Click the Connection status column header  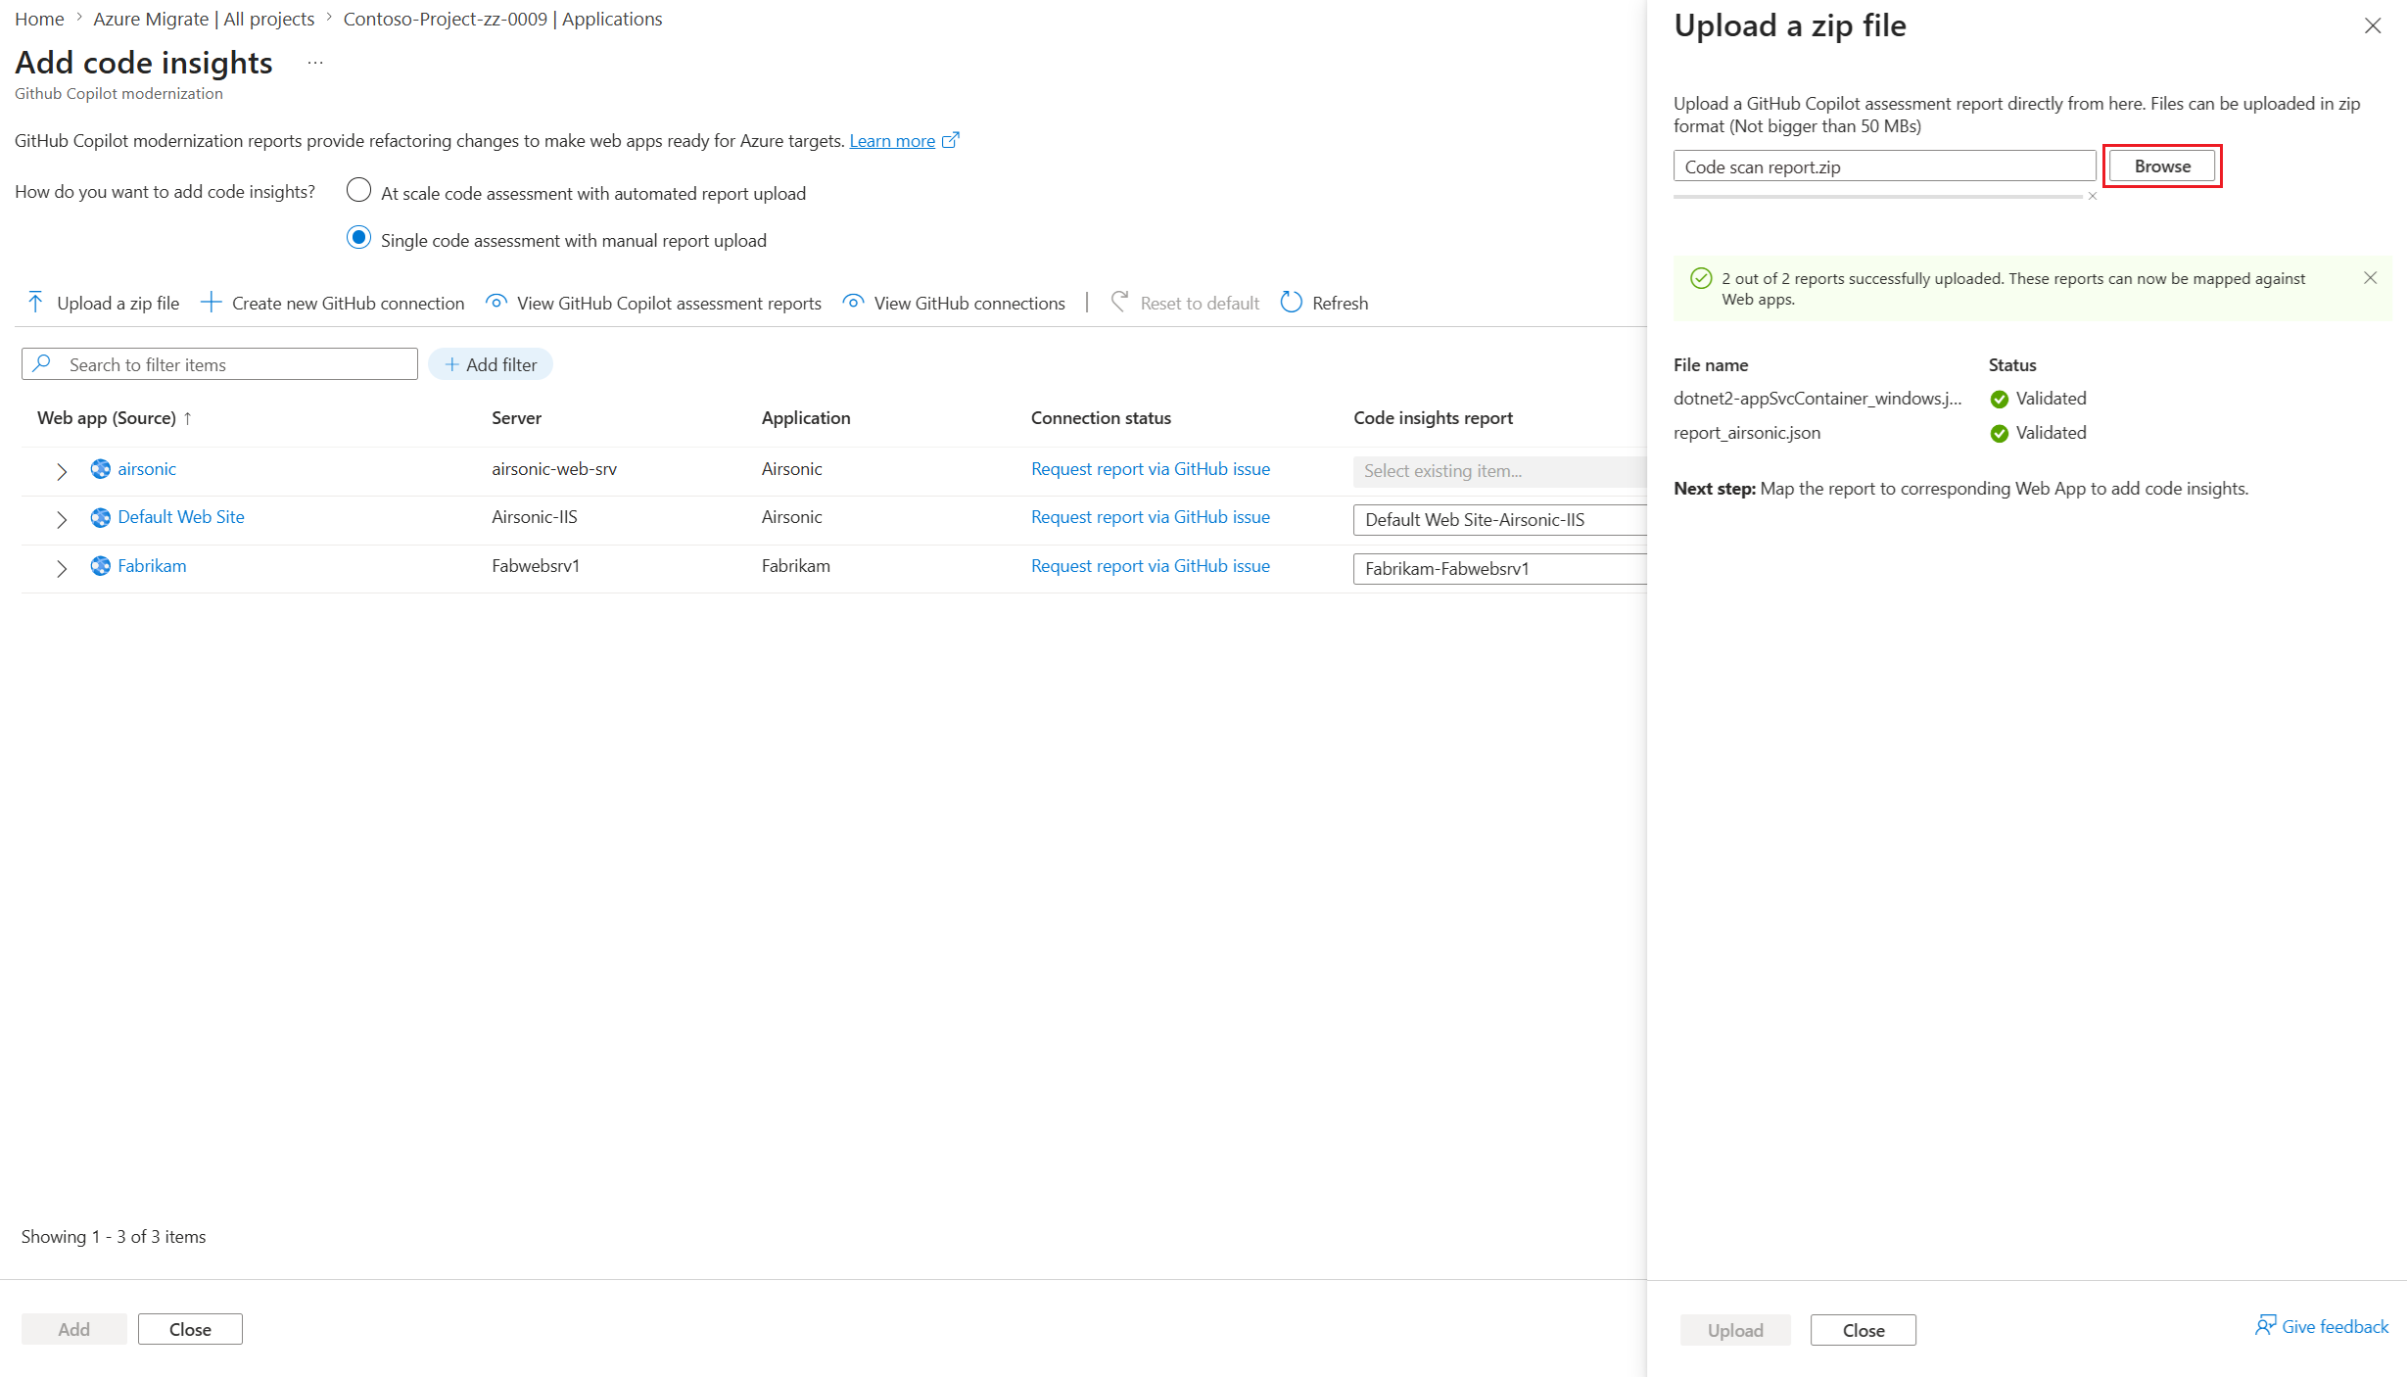pyautogui.click(x=1101, y=418)
